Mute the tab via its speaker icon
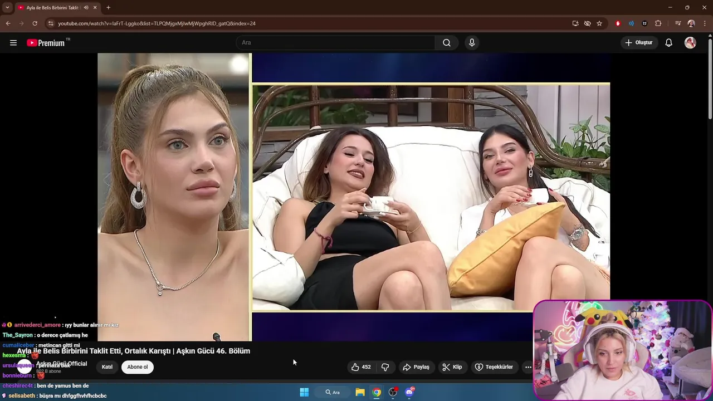This screenshot has width=713, height=401. (x=86, y=8)
